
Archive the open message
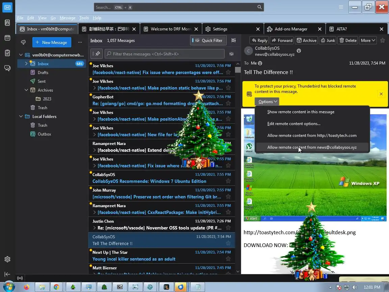click(x=307, y=40)
